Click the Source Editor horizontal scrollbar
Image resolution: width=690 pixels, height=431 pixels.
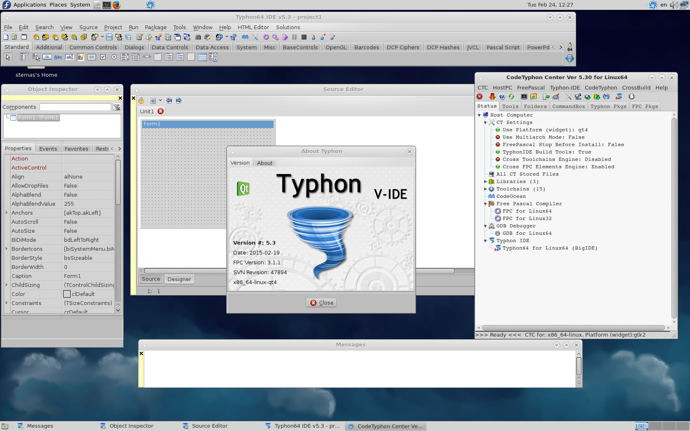pyautogui.click(x=299, y=271)
